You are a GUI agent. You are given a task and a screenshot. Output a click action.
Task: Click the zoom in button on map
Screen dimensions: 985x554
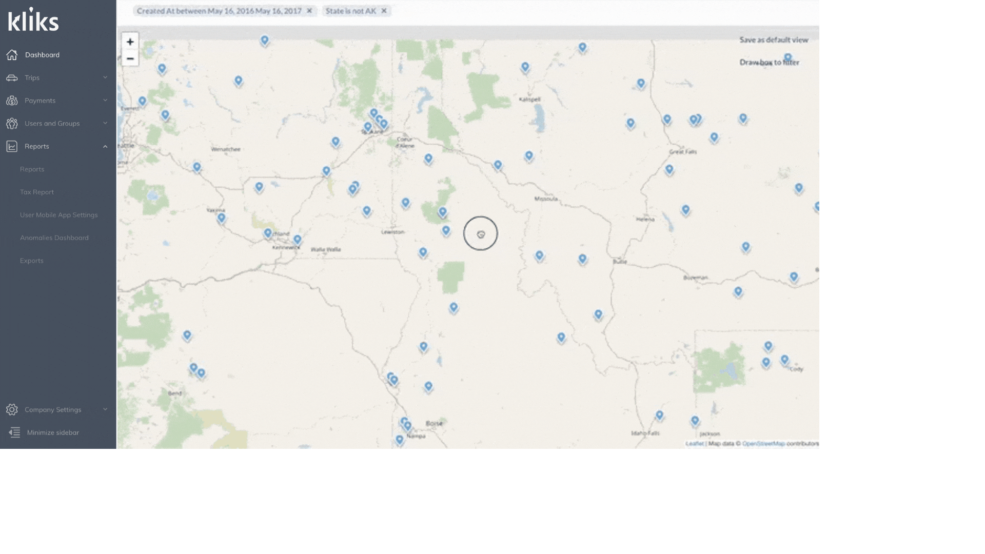pos(130,41)
